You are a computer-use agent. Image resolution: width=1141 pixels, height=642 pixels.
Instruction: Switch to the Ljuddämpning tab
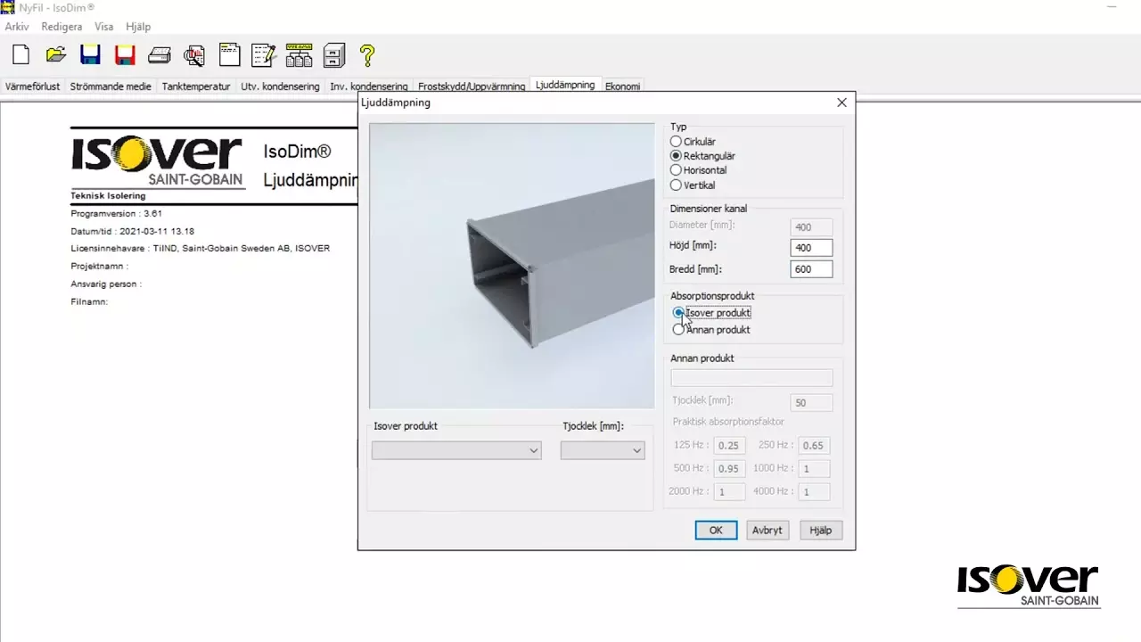pos(565,85)
